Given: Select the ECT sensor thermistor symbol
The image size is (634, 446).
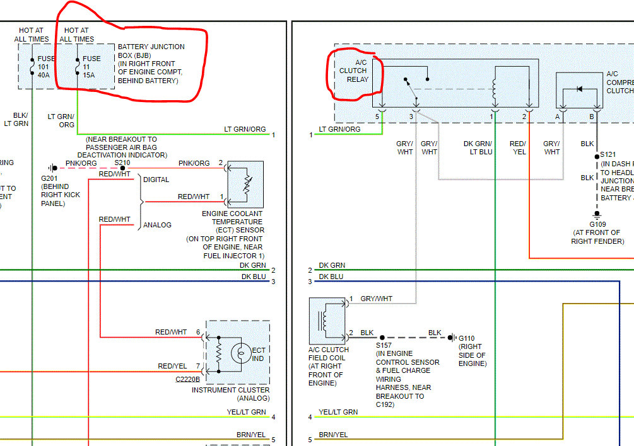Looking at the screenshot, I should [247, 184].
